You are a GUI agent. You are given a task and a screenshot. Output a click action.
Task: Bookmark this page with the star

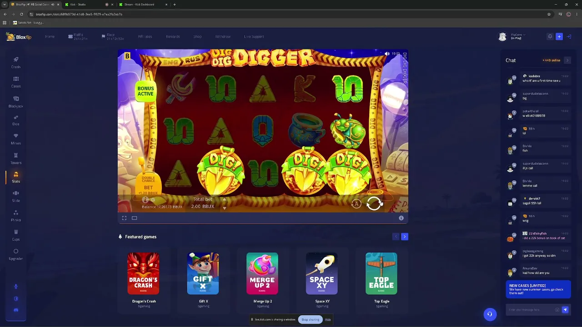[549, 14]
